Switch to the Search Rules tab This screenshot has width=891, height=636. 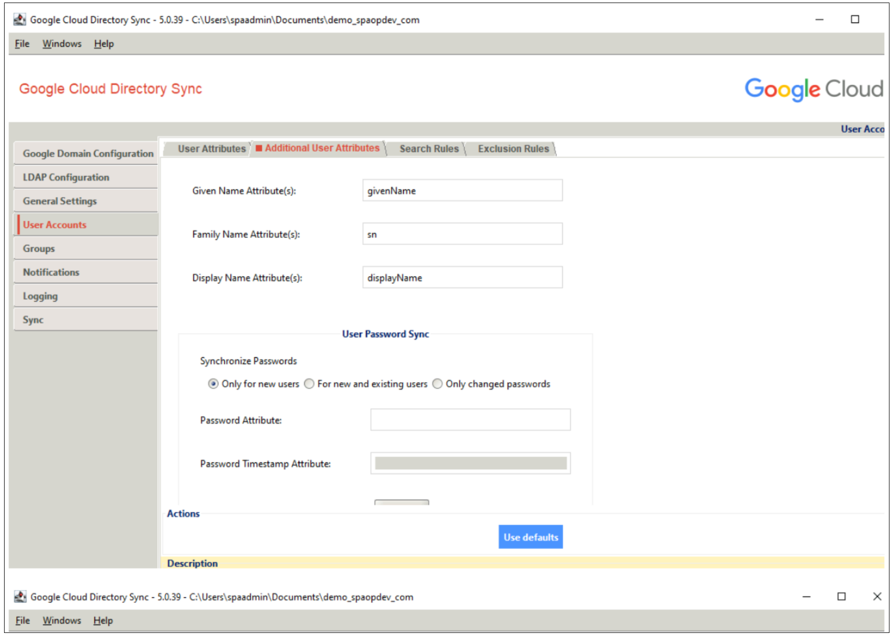[x=429, y=149]
